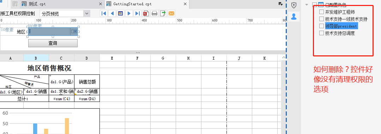Select the 技术支持总调度 role label
The image size is (381, 134).
(340, 33)
